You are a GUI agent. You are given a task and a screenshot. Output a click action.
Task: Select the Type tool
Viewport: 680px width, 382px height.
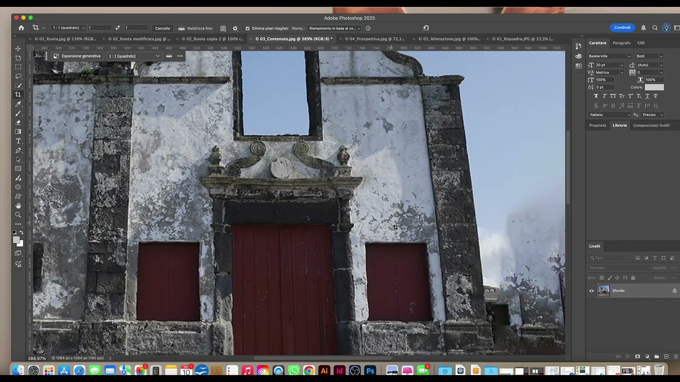click(18, 141)
